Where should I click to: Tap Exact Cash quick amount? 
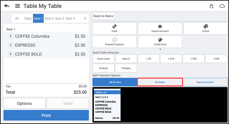pyautogui.click(x=103, y=59)
